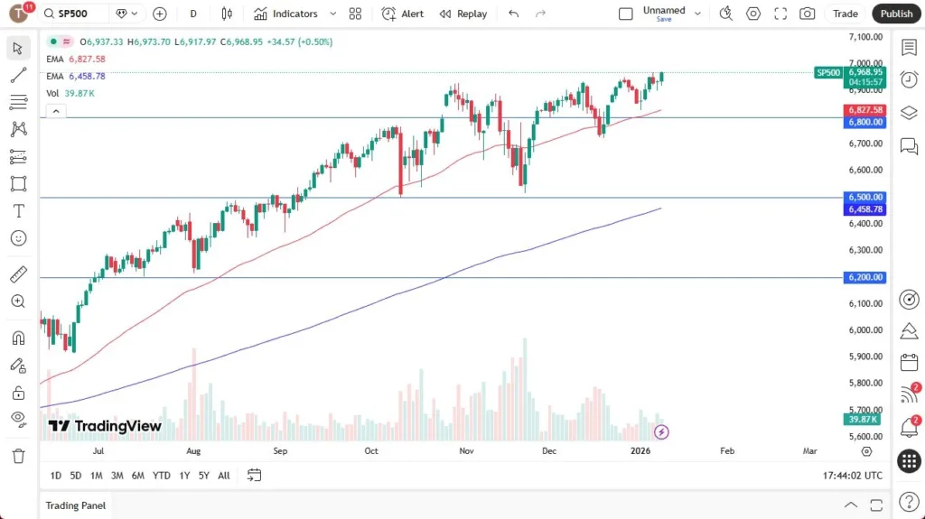The width and height of the screenshot is (925, 519).
Task: Click the SP500 symbol search field
Action: (73, 14)
